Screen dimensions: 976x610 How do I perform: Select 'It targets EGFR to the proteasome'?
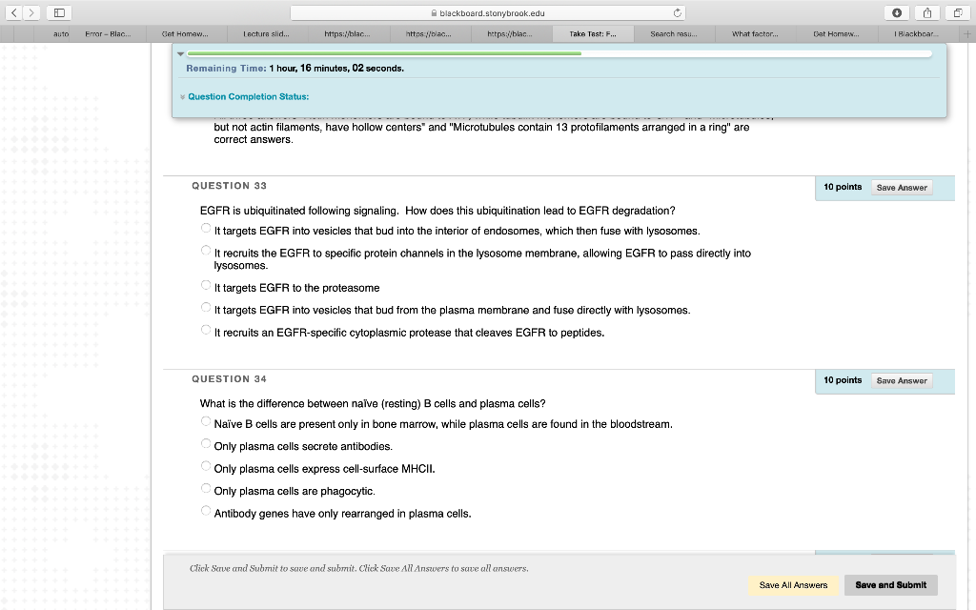[206, 285]
